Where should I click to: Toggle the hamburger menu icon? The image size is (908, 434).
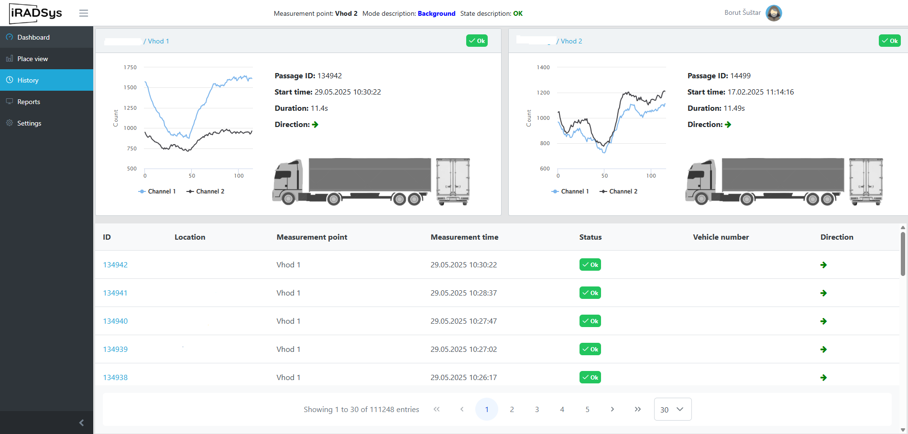pos(84,13)
